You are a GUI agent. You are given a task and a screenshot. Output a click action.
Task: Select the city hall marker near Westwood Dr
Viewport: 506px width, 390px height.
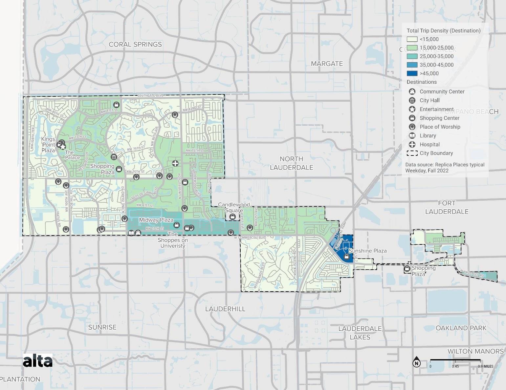pos(114,157)
